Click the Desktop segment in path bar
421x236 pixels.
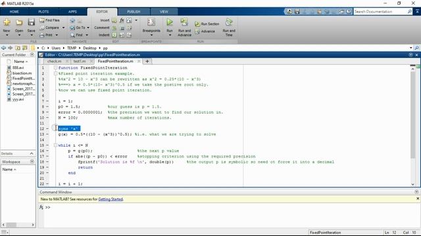[89, 48]
